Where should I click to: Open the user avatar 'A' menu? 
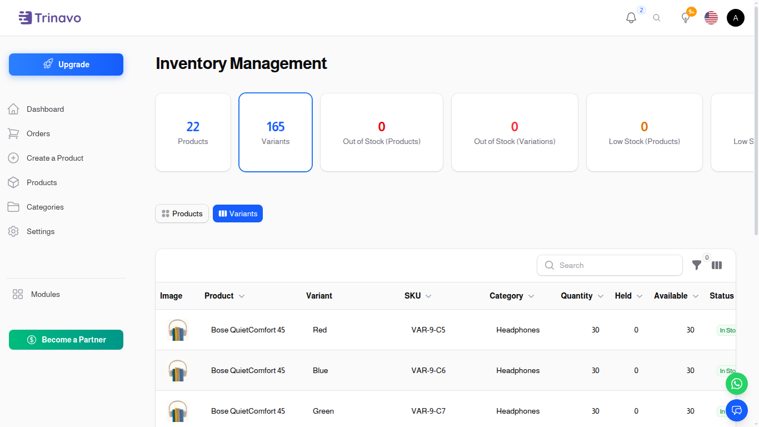tap(736, 18)
